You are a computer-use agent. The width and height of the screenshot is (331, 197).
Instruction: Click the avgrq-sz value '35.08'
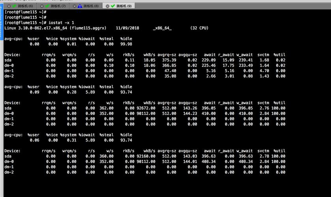tap(170, 76)
